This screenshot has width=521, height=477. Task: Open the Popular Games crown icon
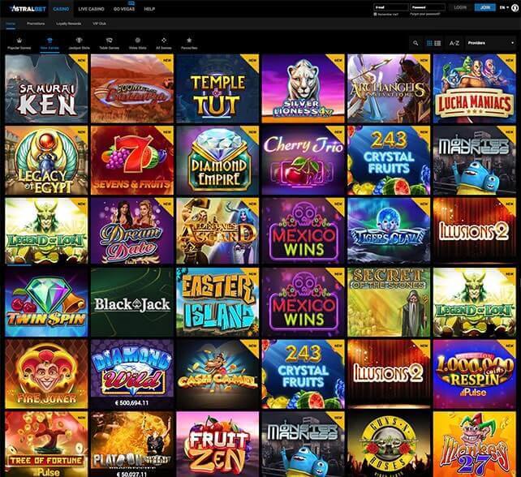point(19,41)
